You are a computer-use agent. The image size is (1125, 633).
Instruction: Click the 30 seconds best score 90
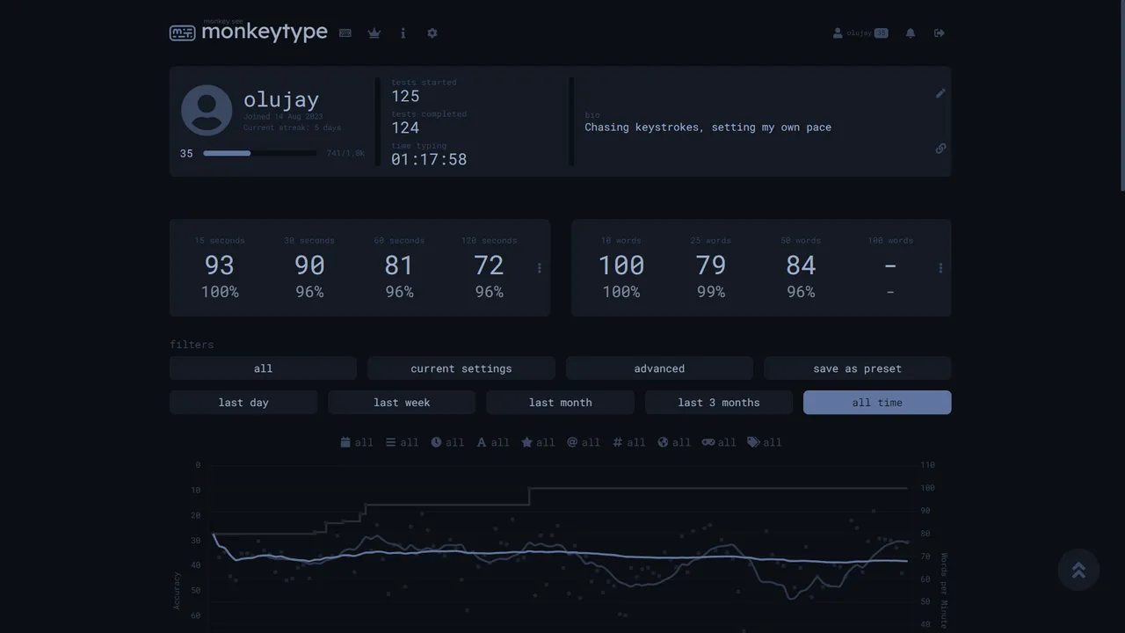click(309, 265)
